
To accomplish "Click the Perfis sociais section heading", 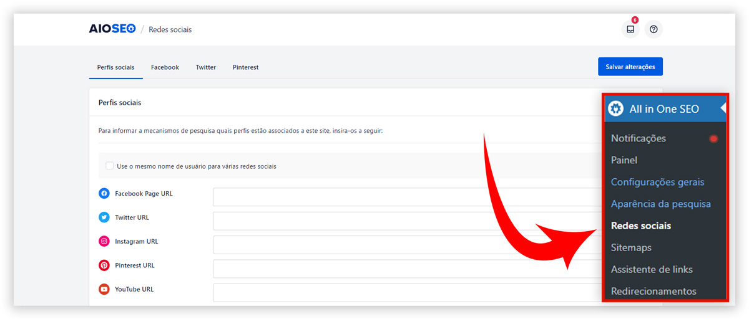I will pyautogui.click(x=120, y=102).
